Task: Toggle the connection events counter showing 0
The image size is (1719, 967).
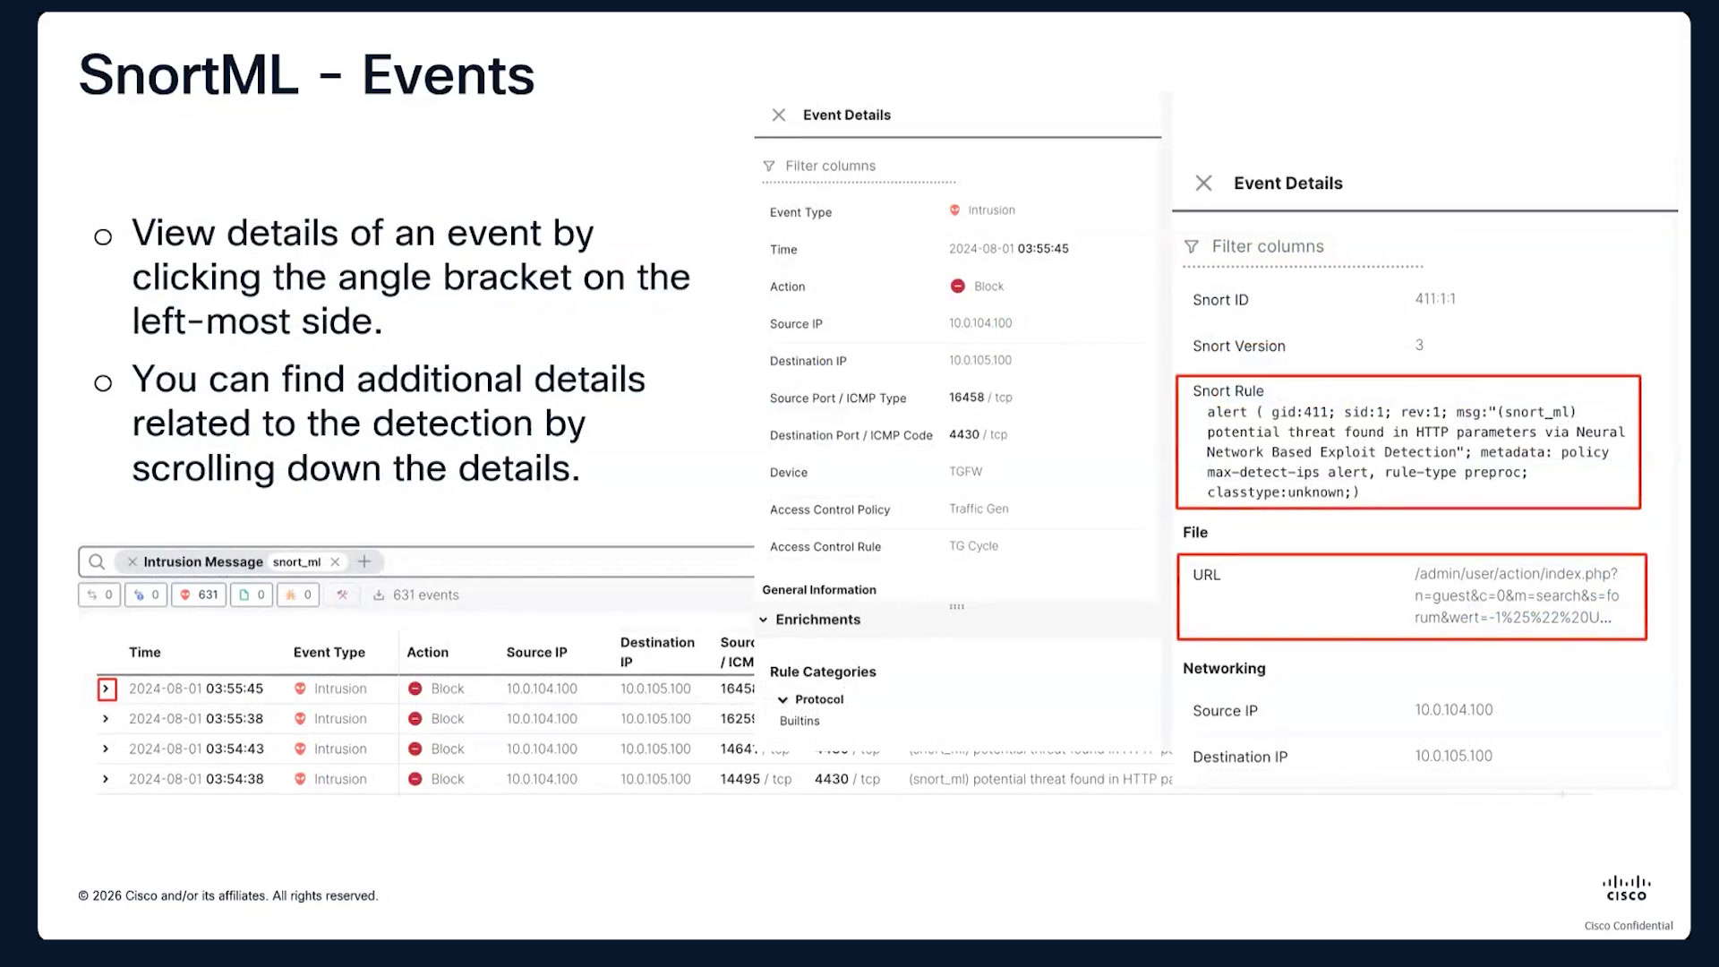Action: [x=99, y=595]
